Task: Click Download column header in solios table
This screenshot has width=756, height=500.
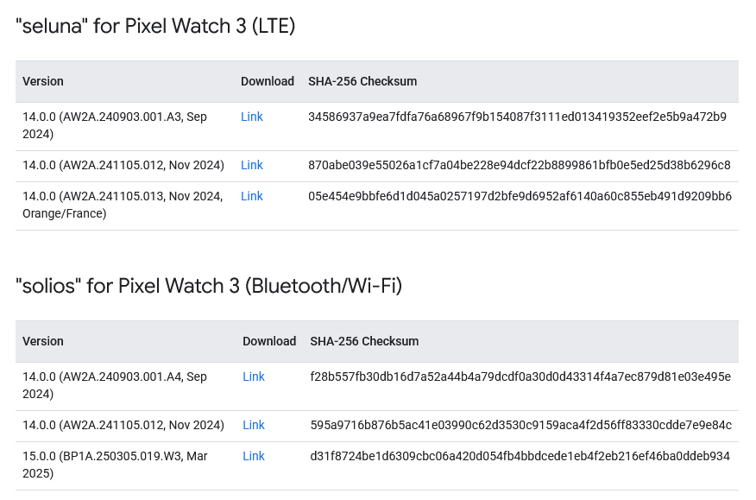Action: 269,341
